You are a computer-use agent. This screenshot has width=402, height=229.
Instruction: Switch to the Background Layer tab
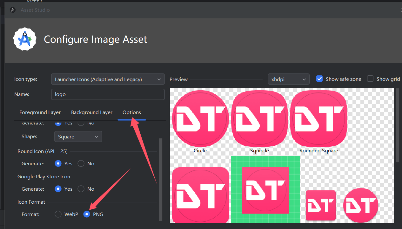pyautogui.click(x=92, y=112)
